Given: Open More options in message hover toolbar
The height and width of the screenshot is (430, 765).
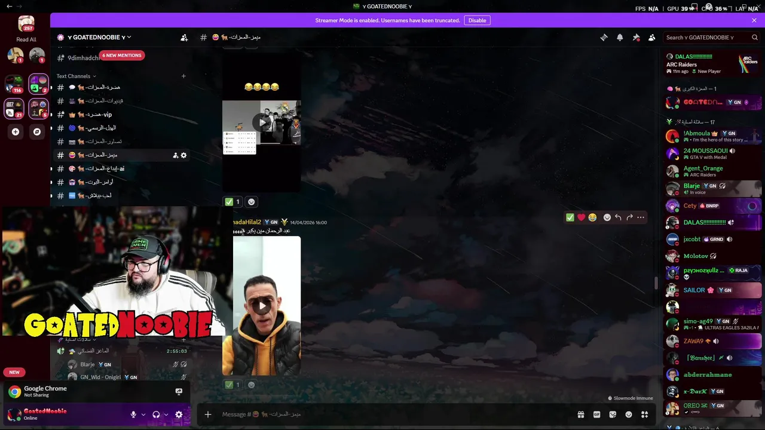Looking at the screenshot, I should tap(641, 217).
